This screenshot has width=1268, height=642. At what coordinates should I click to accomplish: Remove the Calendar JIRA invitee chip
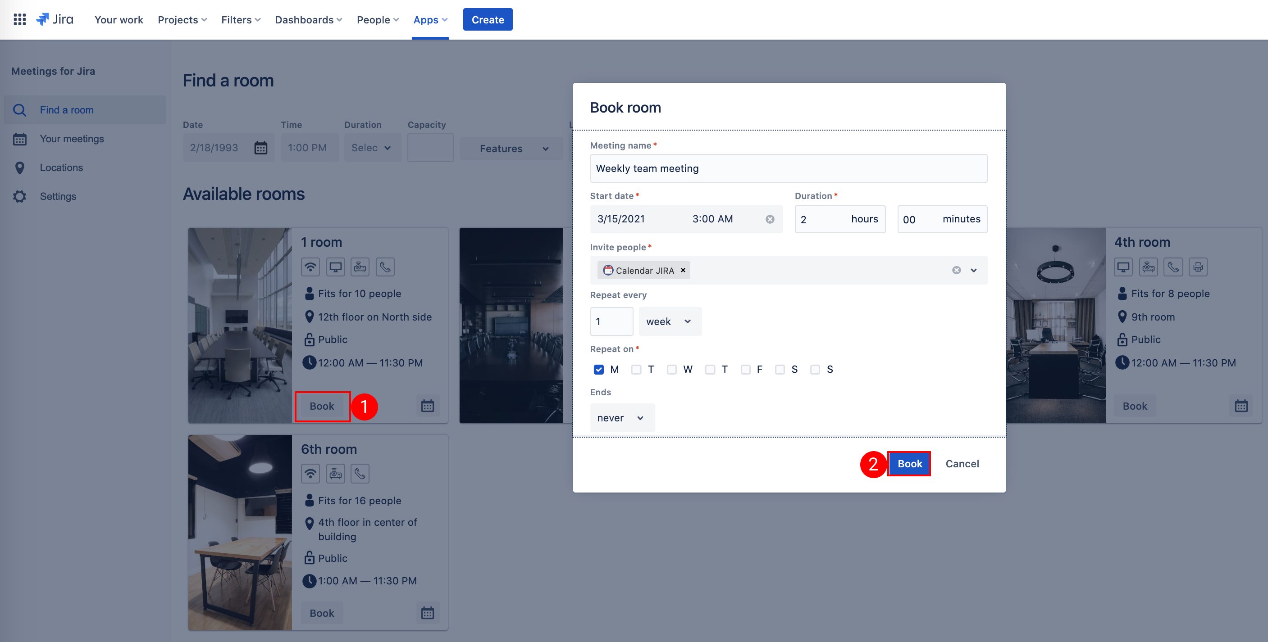[683, 270]
